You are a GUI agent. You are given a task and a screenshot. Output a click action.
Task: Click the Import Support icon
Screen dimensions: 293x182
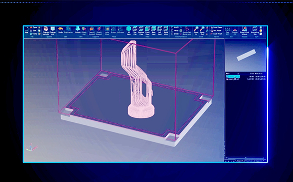92,31
